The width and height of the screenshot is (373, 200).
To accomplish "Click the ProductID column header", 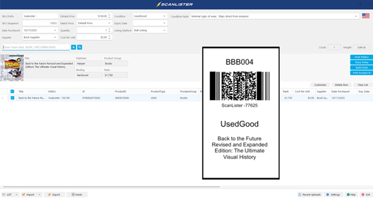I will click(x=131, y=92).
